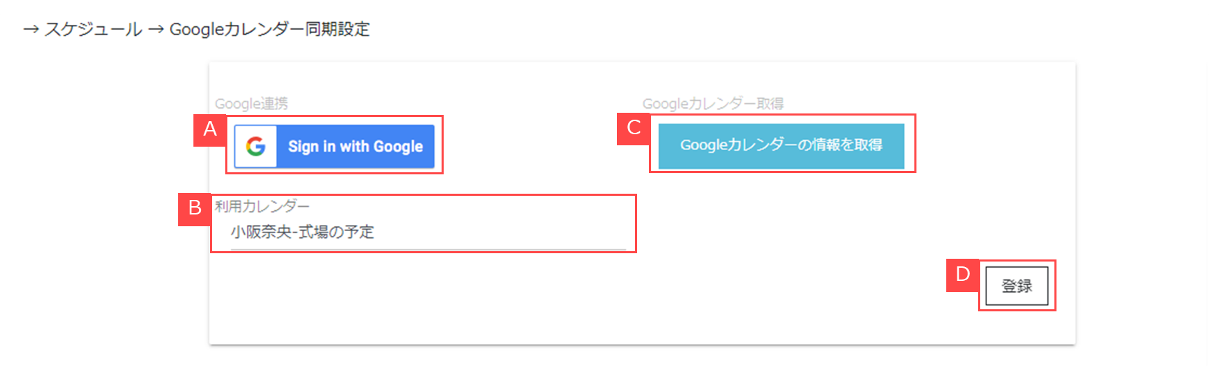Click the Googleカレンダー取得 section label
1209x366 pixels.
[x=713, y=104]
